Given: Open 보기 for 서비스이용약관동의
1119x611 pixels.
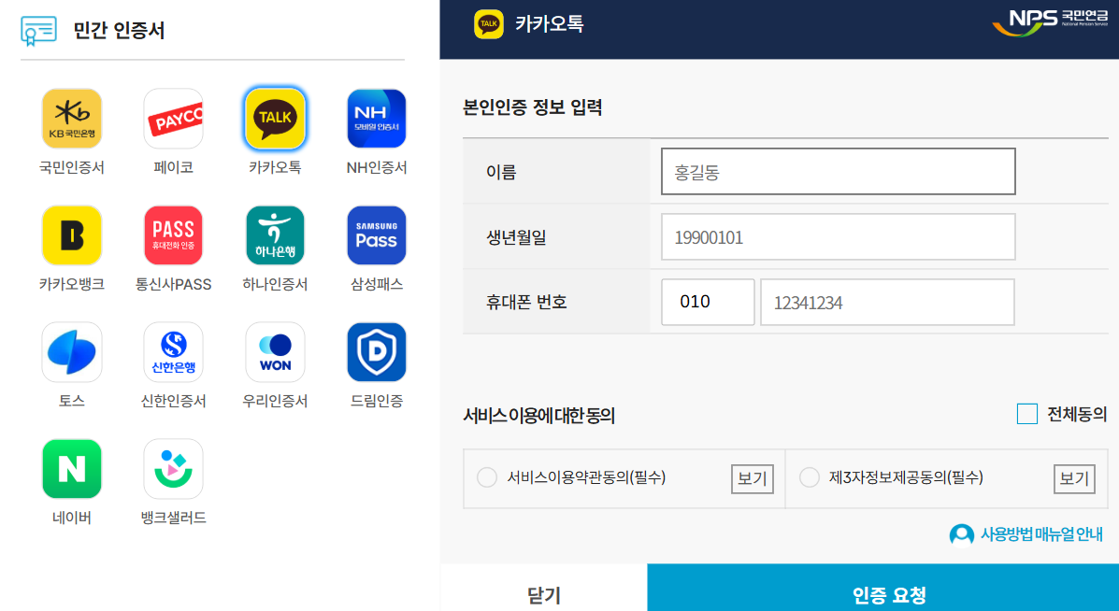Looking at the screenshot, I should click(753, 478).
